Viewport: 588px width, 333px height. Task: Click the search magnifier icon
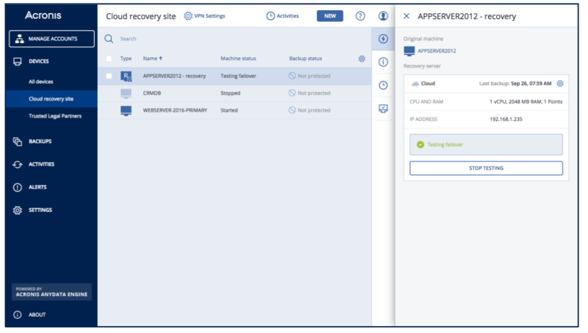(109, 39)
